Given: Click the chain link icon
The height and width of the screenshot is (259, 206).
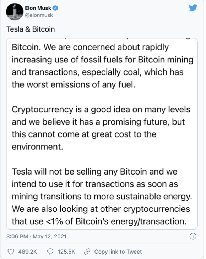Looking at the screenshot, I should [x=87, y=252].
